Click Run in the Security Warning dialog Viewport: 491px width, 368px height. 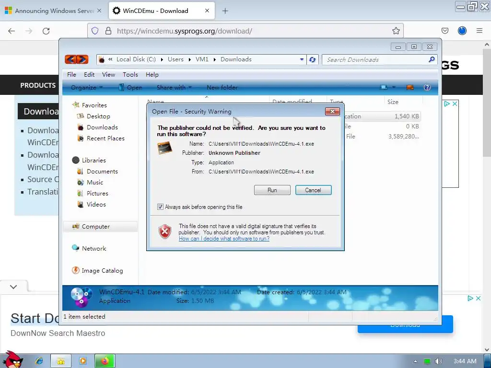272,190
